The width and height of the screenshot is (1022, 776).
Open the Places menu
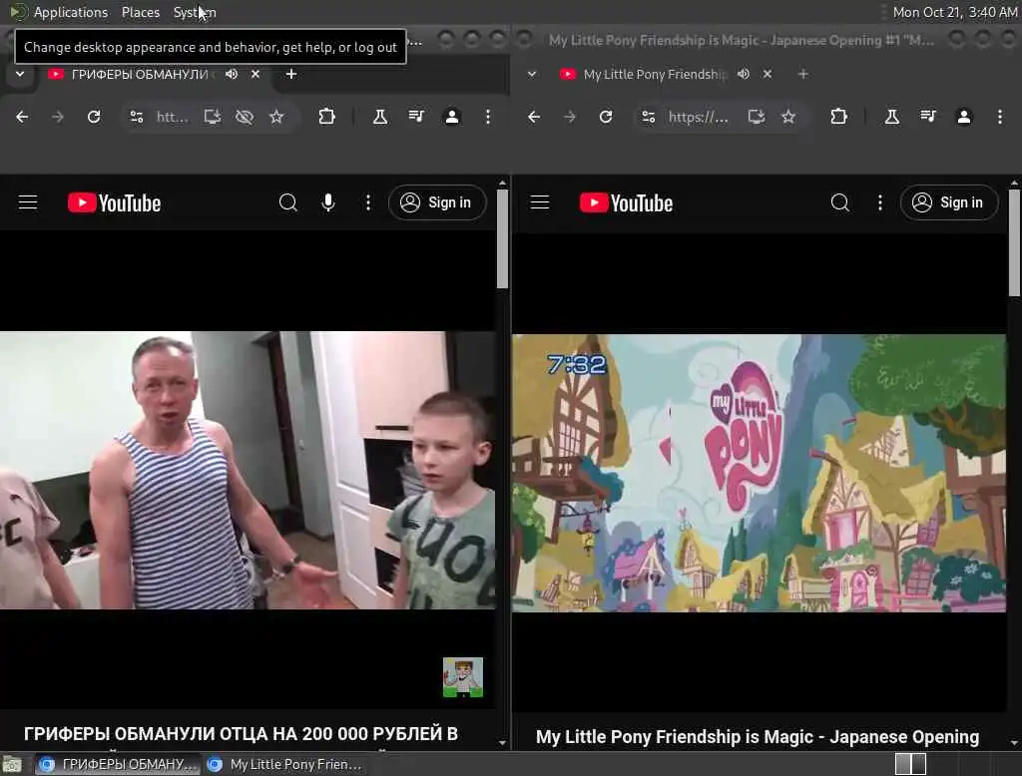pos(141,12)
